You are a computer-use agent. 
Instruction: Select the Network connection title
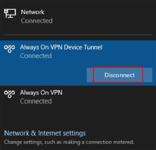[x=33, y=12]
